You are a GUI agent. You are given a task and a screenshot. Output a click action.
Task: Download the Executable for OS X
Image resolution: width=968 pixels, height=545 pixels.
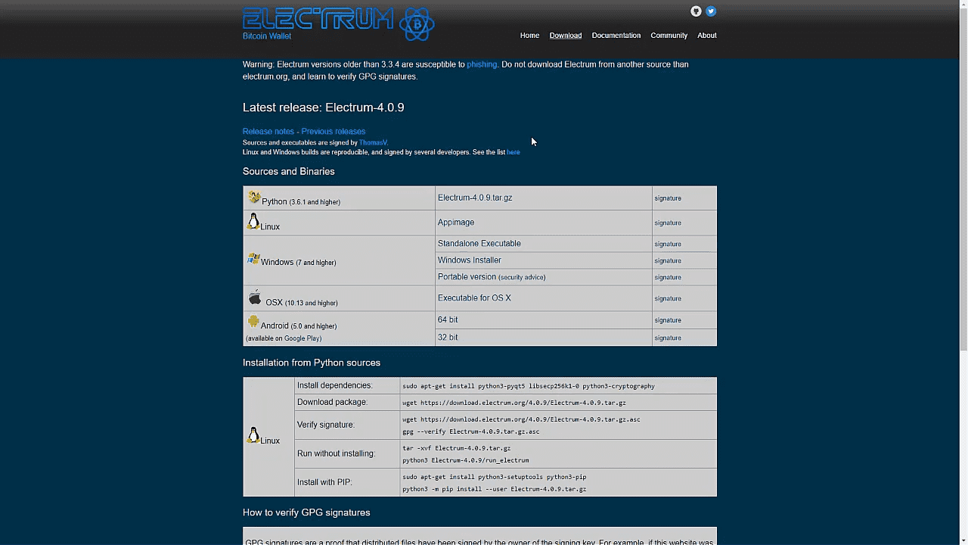click(474, 298)
